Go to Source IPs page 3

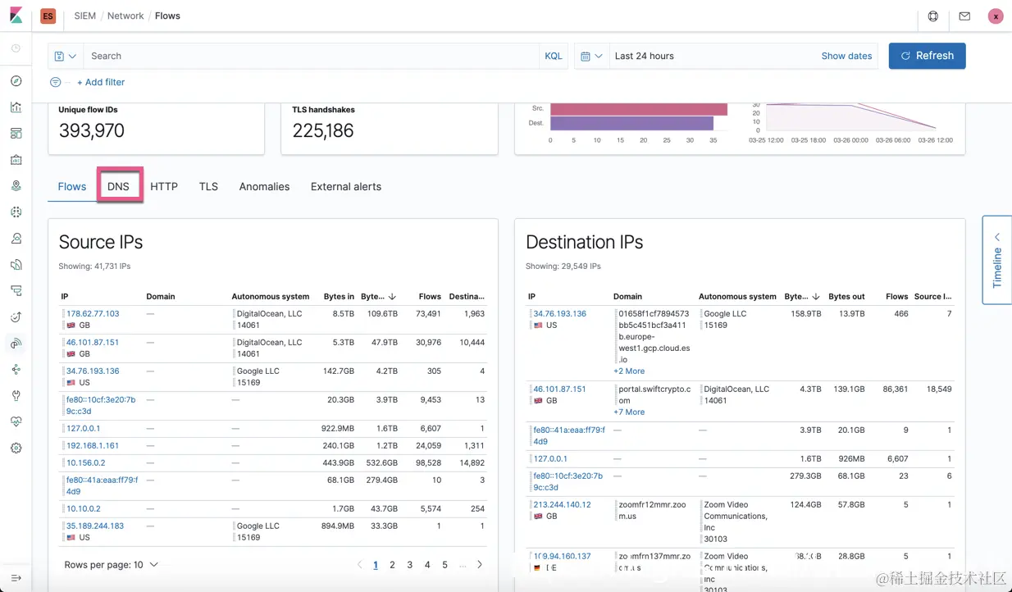(410, 565)
